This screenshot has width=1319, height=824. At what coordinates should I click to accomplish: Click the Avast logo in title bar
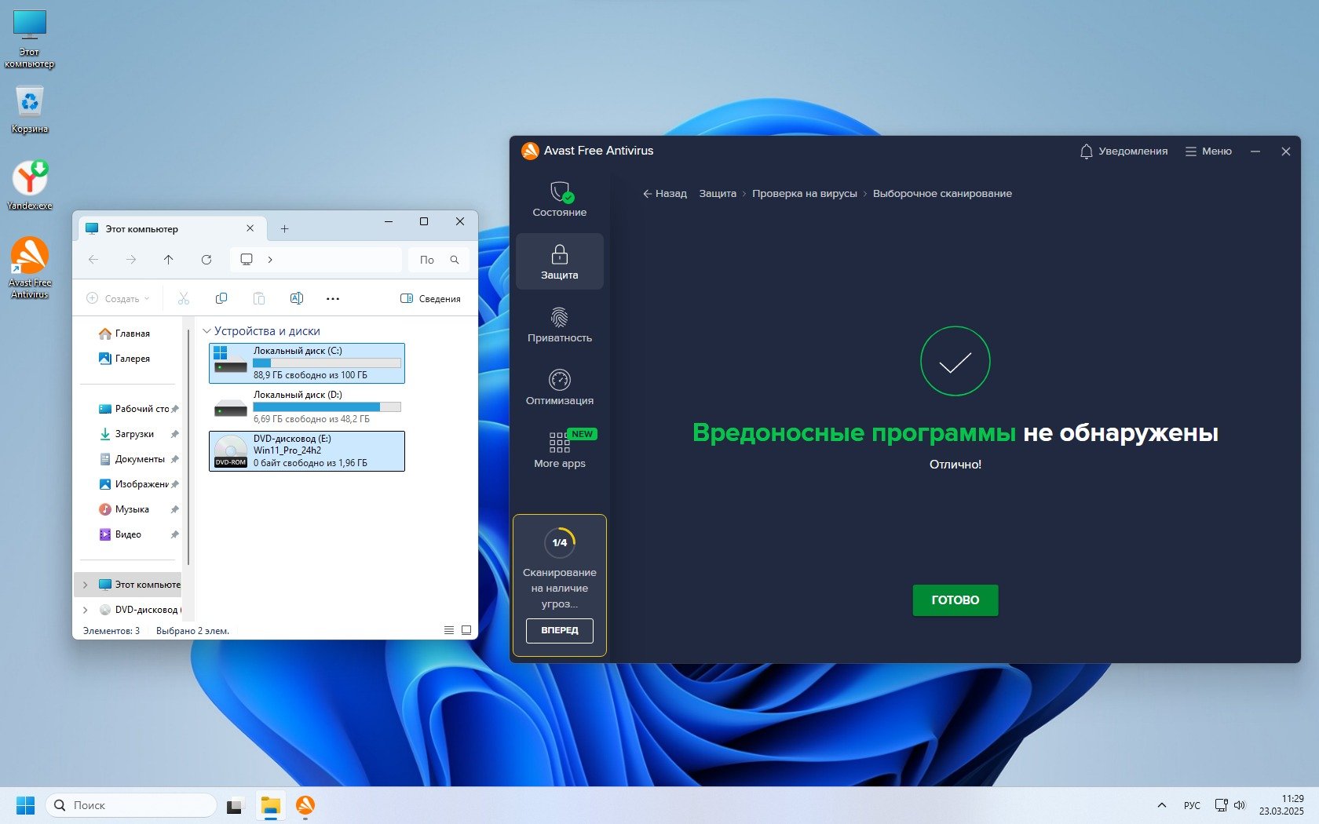530,151
